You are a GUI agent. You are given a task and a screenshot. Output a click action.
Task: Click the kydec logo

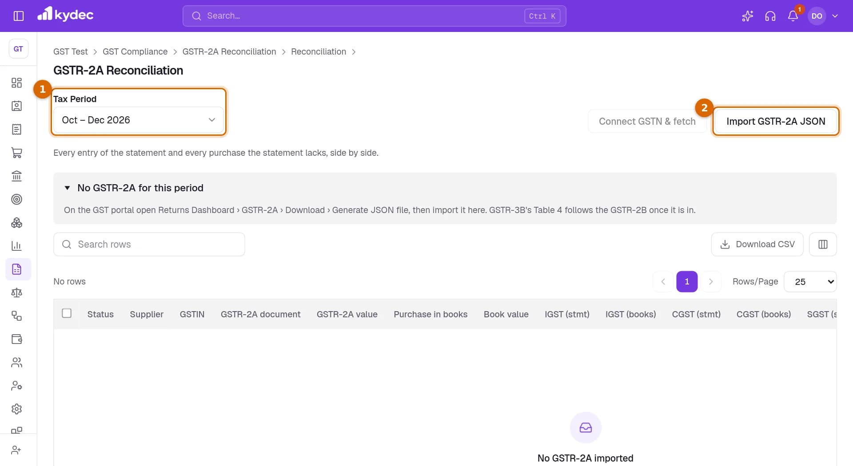pos(65,15)
